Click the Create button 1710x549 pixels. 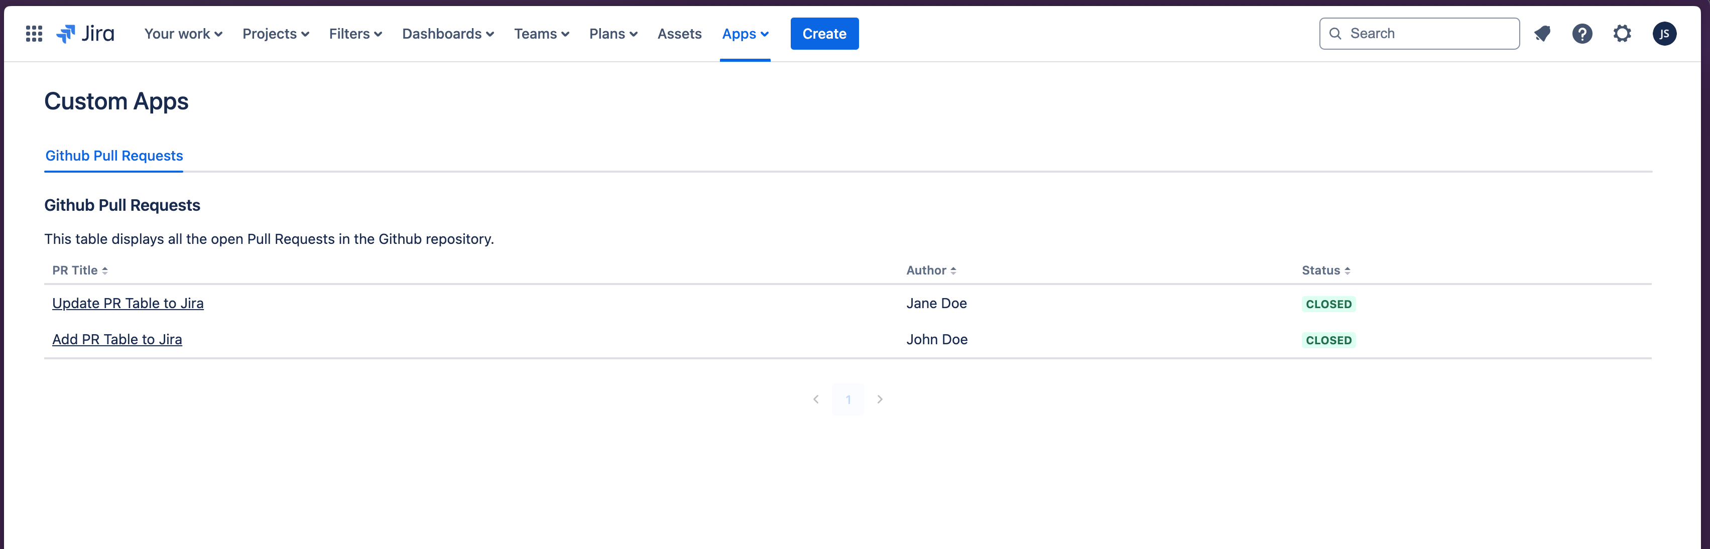point(824,33)
